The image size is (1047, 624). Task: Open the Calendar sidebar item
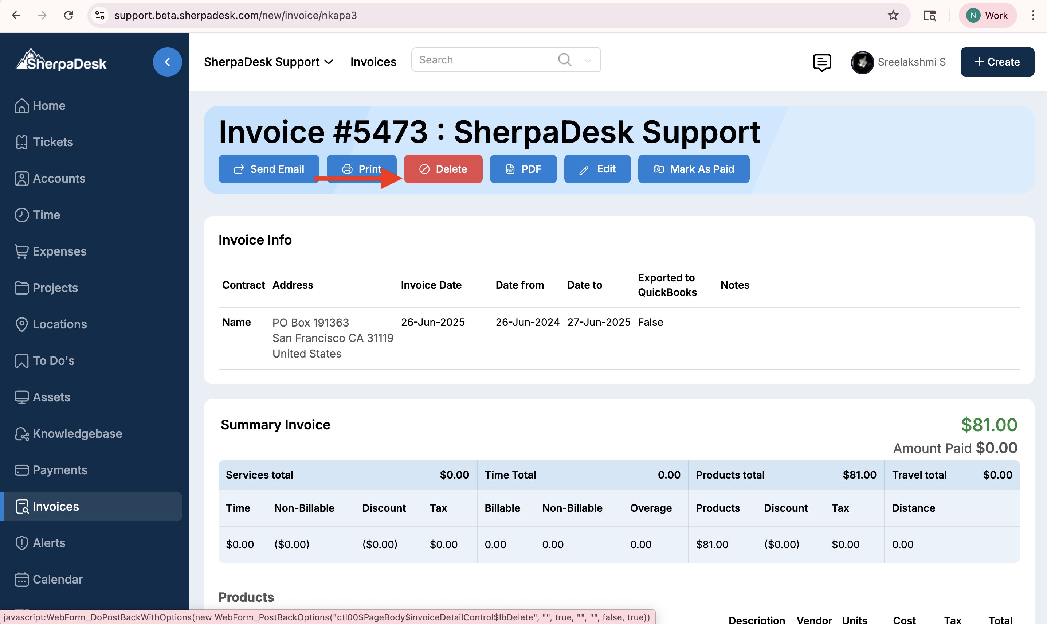click(58, 580)
